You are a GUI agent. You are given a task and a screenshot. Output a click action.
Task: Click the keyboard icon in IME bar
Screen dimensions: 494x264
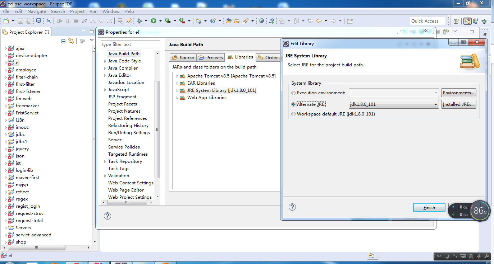[463, 256]
